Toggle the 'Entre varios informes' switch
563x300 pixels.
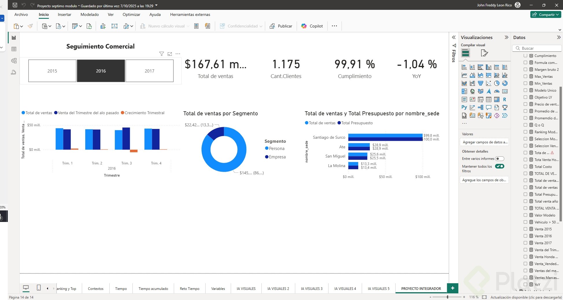coord(499,159)
